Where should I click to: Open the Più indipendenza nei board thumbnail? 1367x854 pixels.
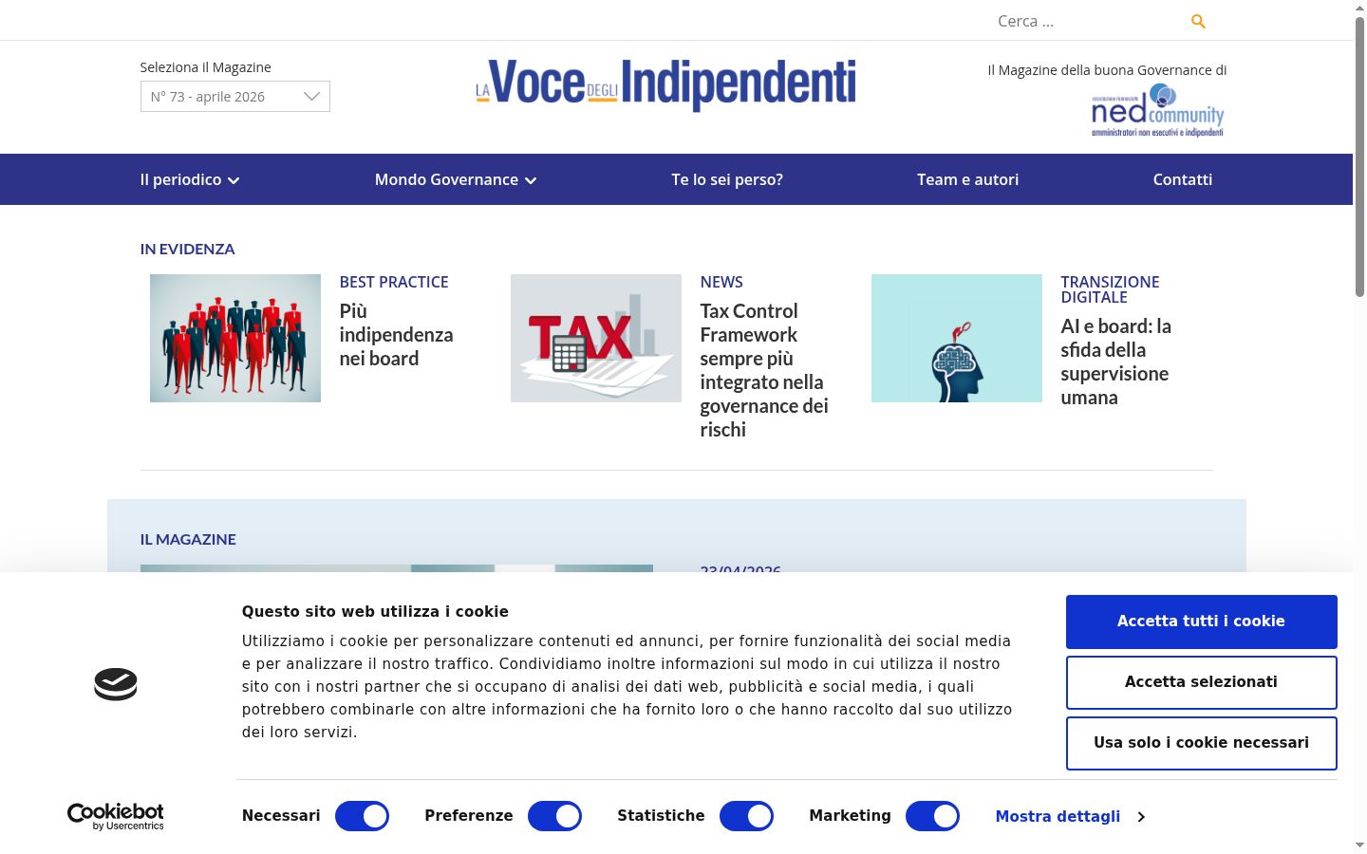(x=235, y=338)
